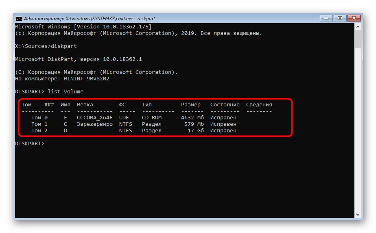Click the 'X:\Sources>diskpart' command line

46,46
